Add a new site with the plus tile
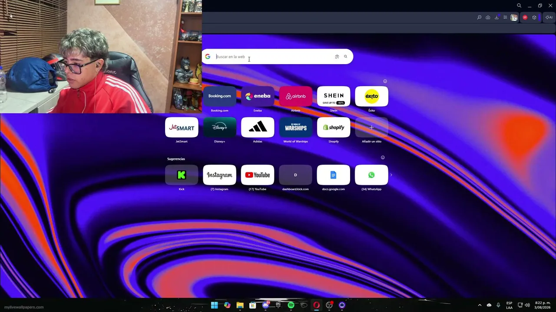 371,127
